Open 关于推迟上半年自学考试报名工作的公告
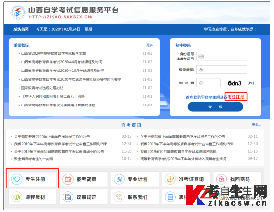Viewport: 274px width, 212px height. pos(183,137)
